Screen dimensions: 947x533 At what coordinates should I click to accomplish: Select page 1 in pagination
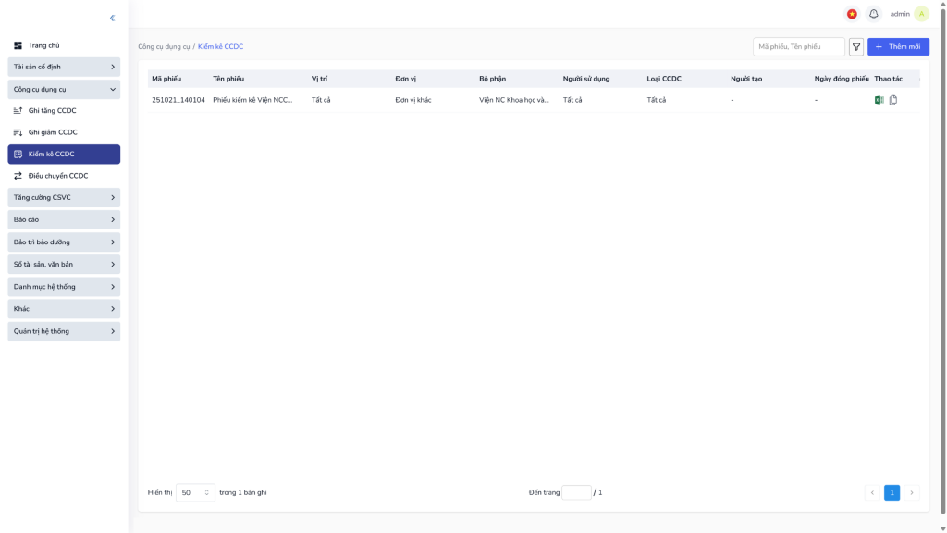point(892,492)
